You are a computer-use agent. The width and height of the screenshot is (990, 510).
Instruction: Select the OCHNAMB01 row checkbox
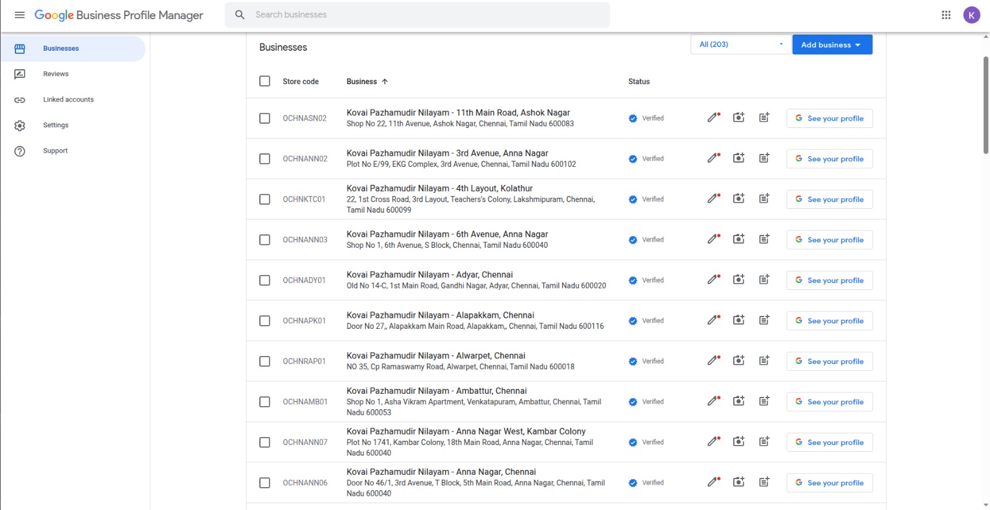click(265, 402)
